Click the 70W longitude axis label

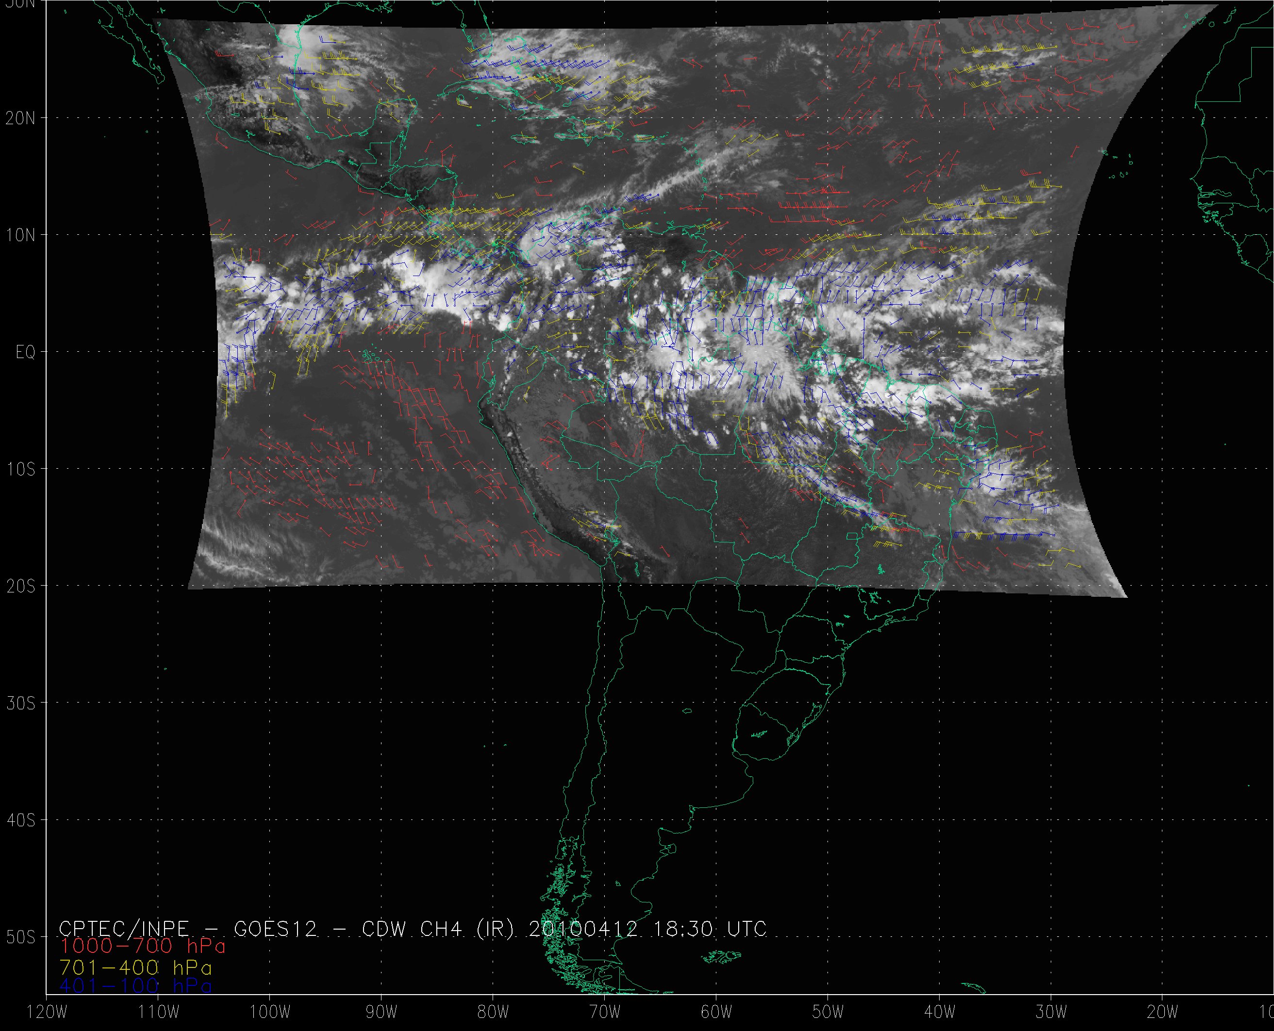coord(605,1012)
